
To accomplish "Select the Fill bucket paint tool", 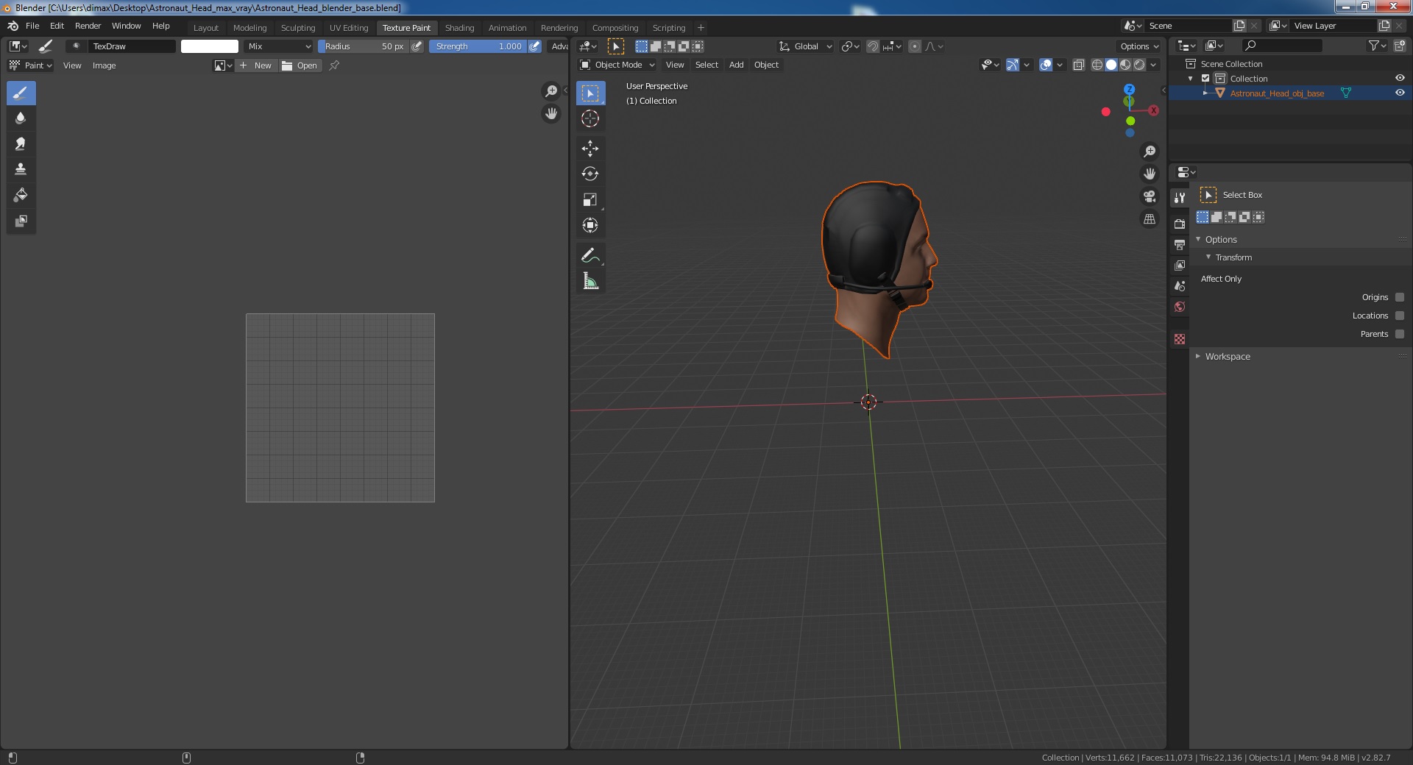I will coord(21,195).
